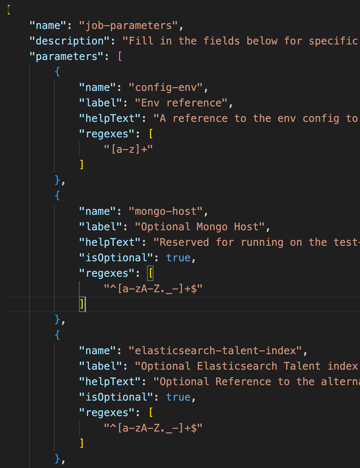Click the yellow opening bracket on the first line
The width and height of the screenshot is (360, 468).
(x=9, y=10)
